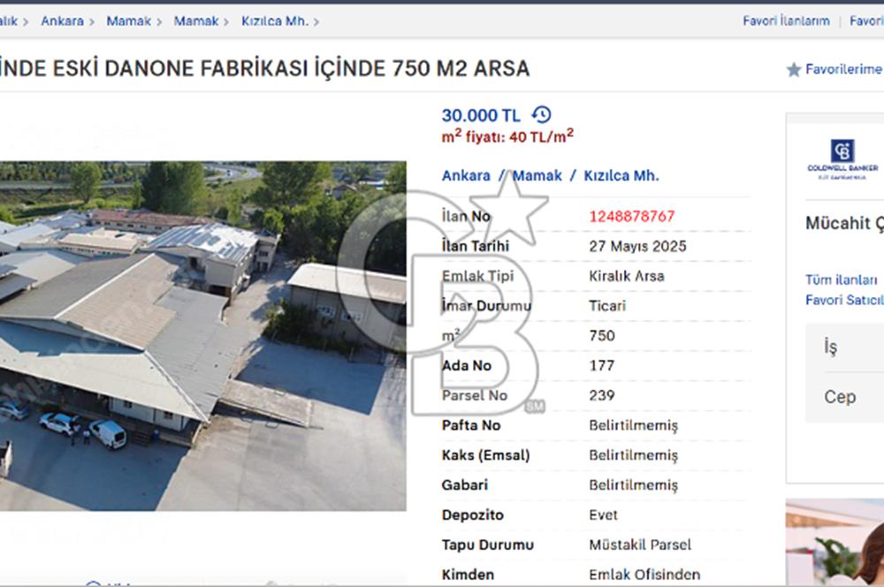
Task: Click the 30.000 TL price
Action: pyautogui.click(x=480, y=116)
